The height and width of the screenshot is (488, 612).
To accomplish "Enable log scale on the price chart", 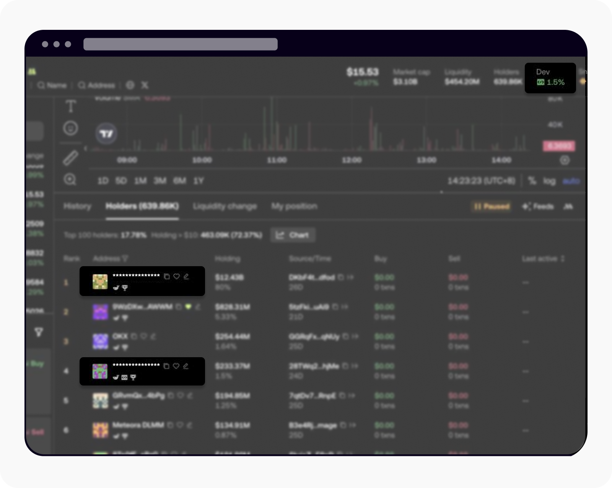I will click(x=550, y=181).
